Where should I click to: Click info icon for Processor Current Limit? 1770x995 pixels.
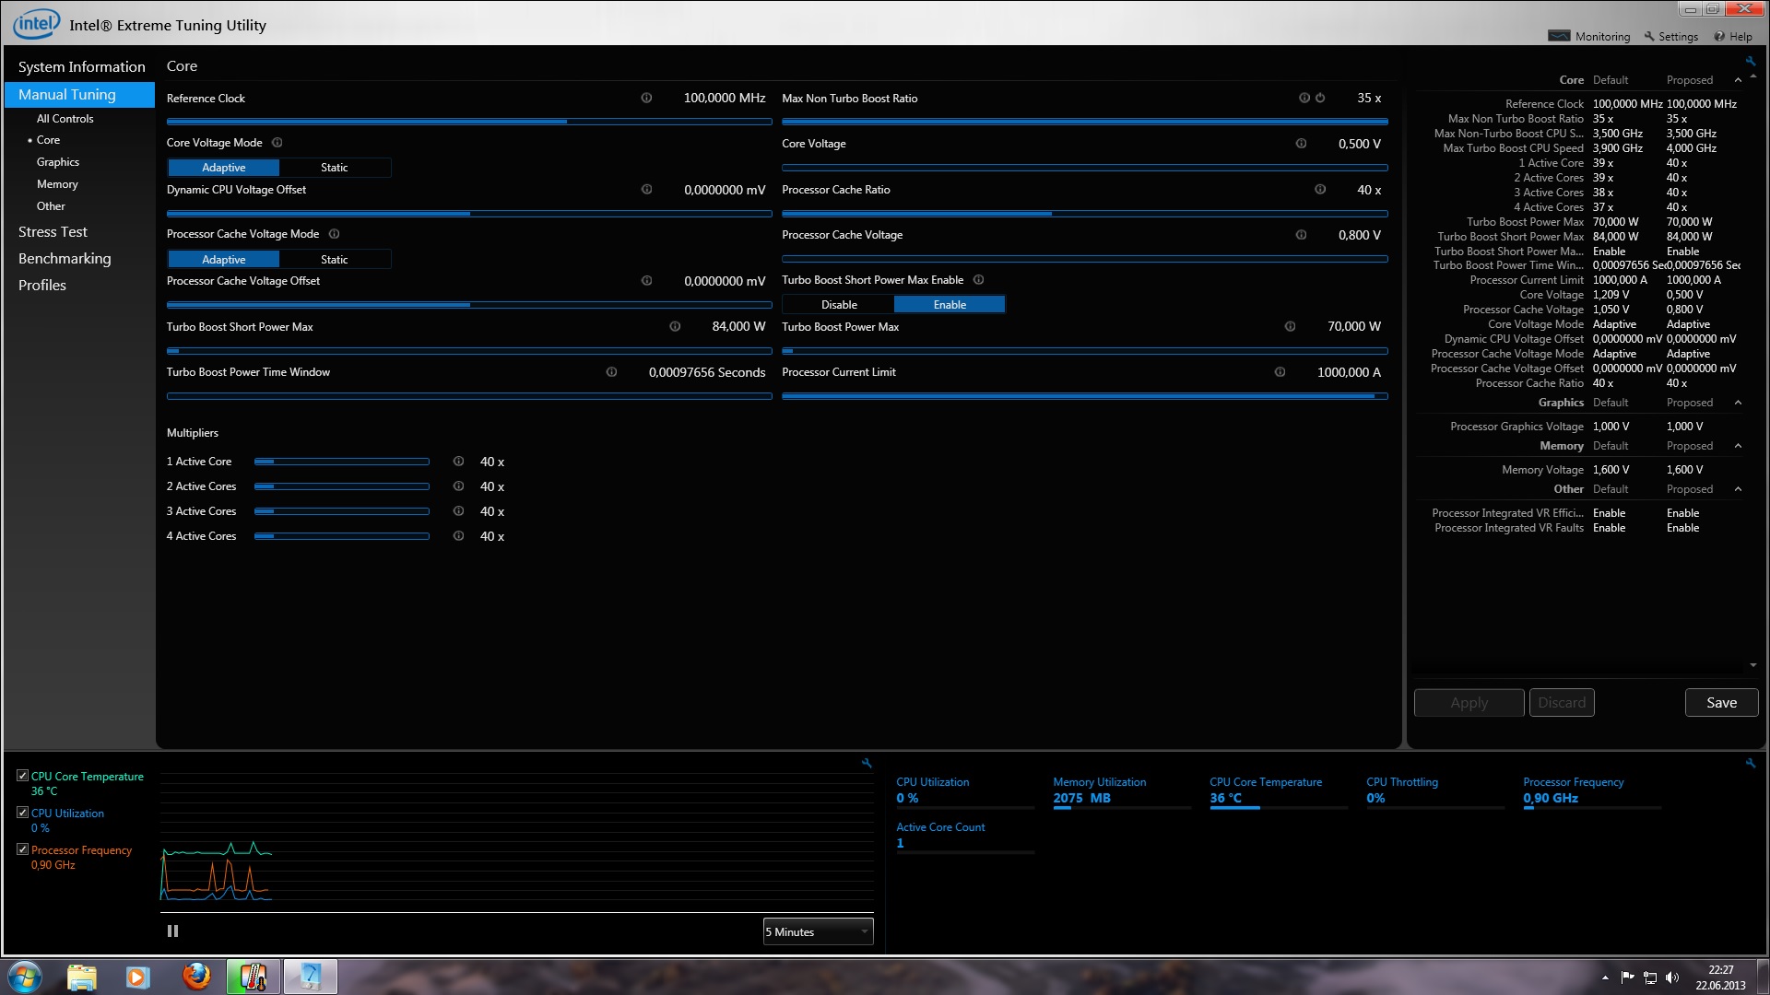(1280, 372)
